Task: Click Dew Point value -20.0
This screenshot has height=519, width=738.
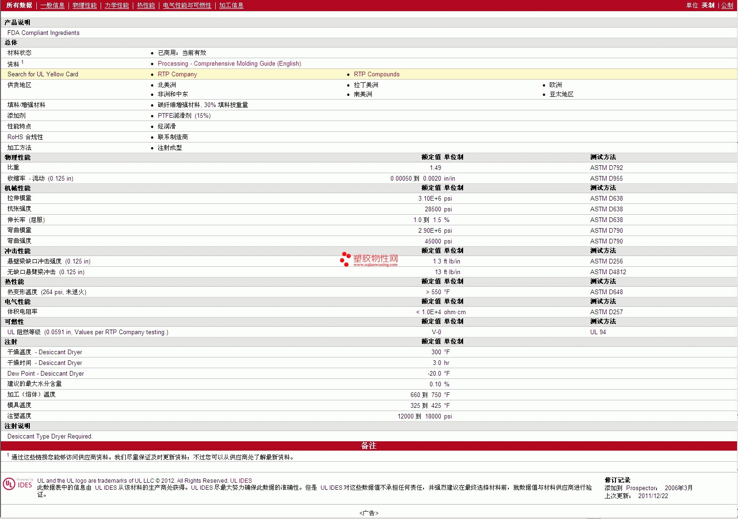Action: [x=434, y=374]
